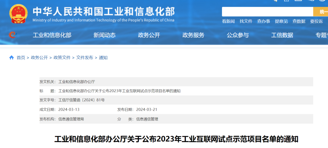Open the 看新闻 quick link
The height and width of the screenshot is (148, 328).
pyautogui.click(x=228, y=21)
